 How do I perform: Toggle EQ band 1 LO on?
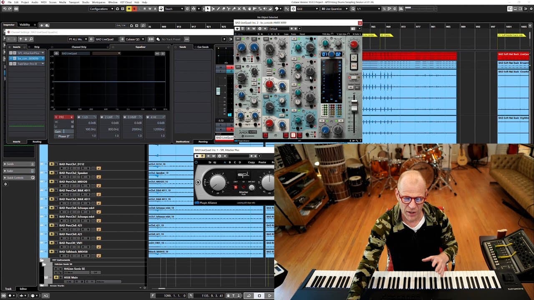(80, 117)
